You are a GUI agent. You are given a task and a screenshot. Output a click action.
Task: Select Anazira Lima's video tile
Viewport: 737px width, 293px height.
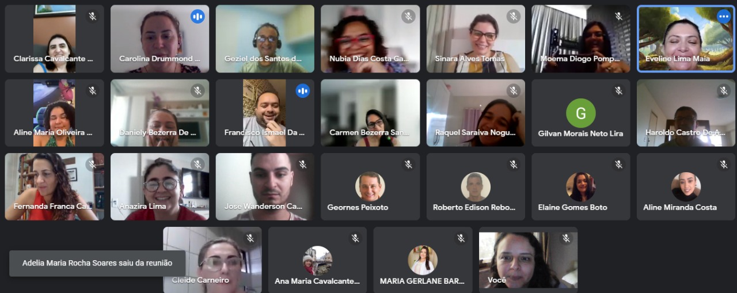159,187
